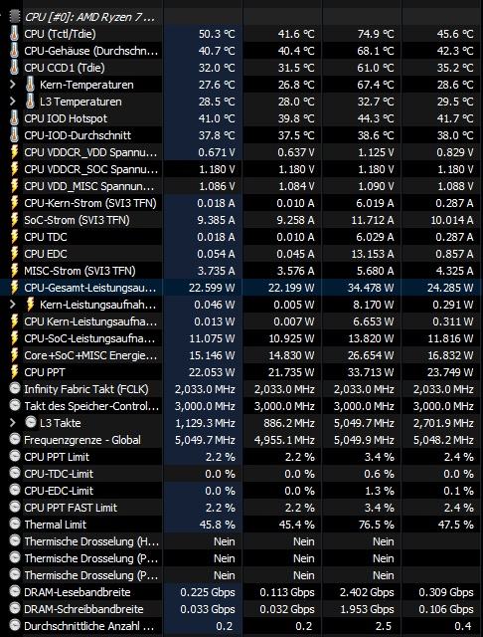Expand the L3 Takte group
The image size is (483, 637).
click(12, 423)
